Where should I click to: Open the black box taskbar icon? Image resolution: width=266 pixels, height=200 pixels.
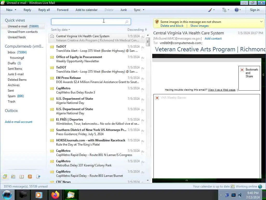point(23,195)
